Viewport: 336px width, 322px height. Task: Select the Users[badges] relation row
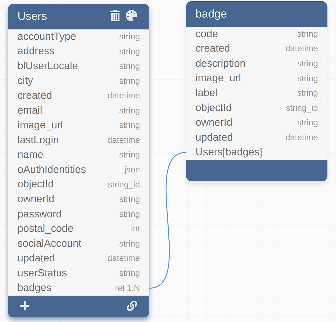click(x=257, y=152)
